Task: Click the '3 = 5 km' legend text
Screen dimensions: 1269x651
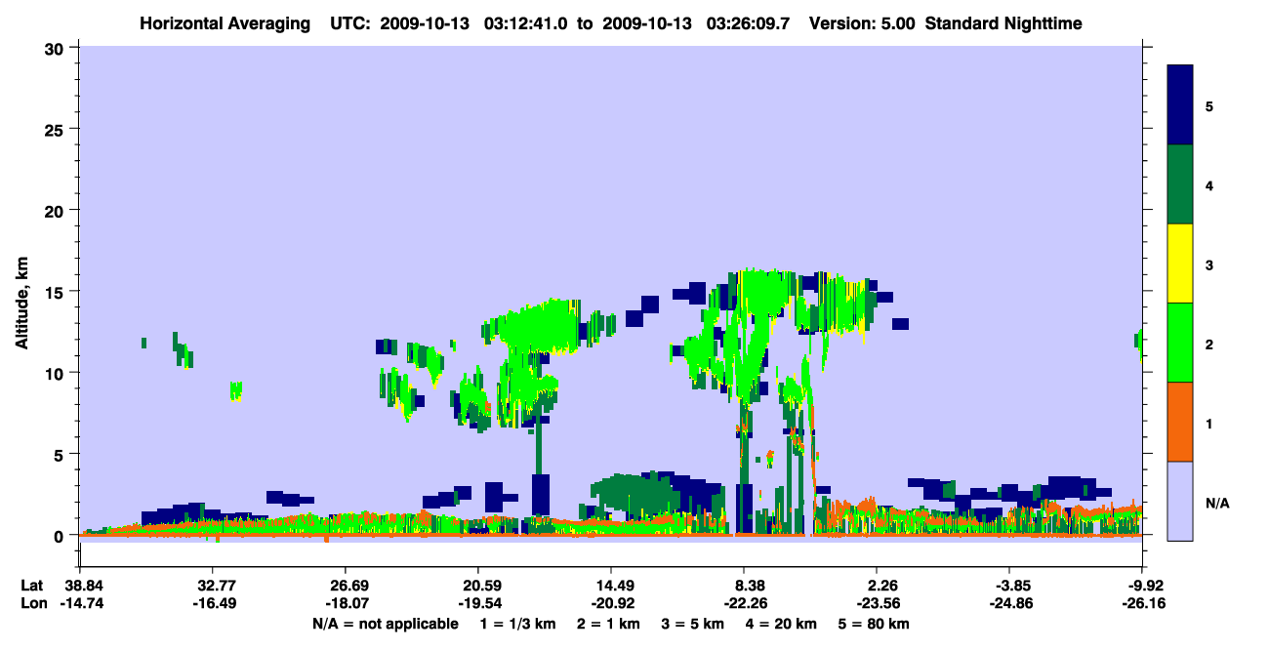Action: pyautogui.click(x=693, y=624)
